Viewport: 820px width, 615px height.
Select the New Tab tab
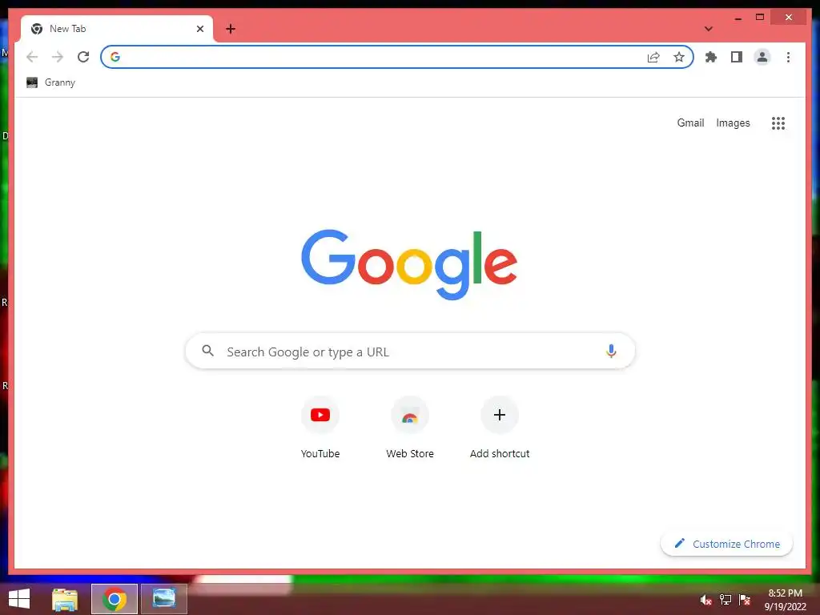117,29
